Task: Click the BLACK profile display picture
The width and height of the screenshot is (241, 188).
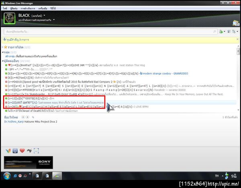Action: [10, 18]
